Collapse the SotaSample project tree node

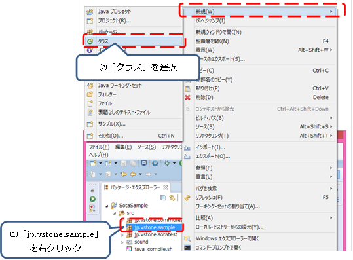[107, 206]
